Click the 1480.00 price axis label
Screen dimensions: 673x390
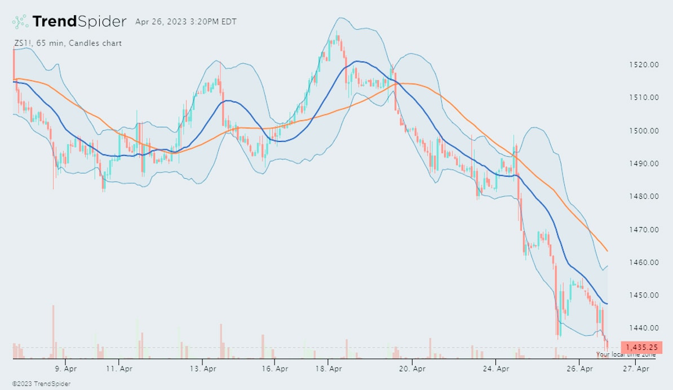[x=644, y=197]
